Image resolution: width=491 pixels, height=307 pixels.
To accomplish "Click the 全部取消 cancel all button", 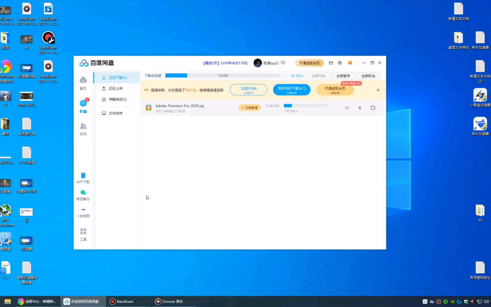I will 368,76.
